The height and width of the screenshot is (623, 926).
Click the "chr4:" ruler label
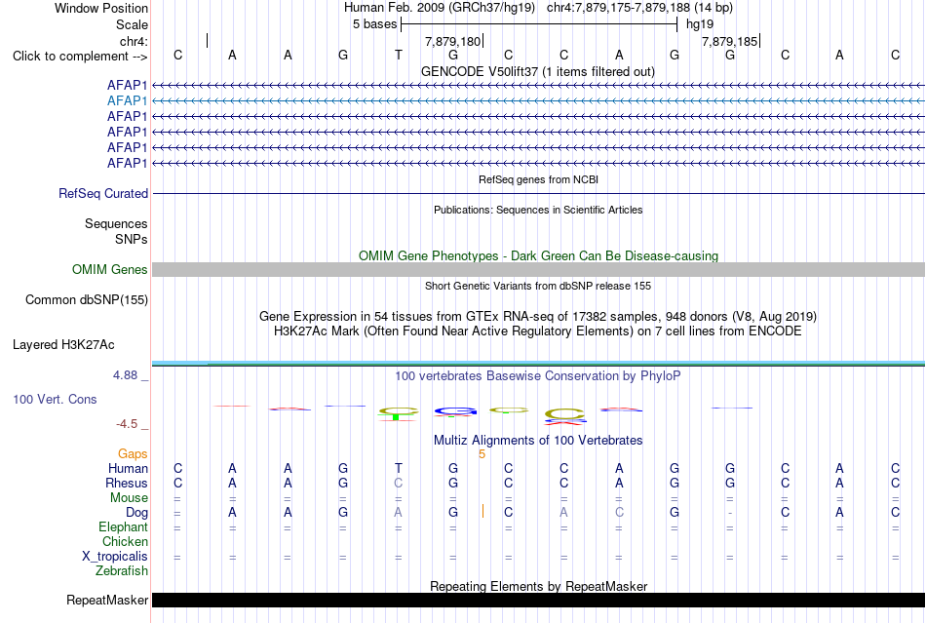click(x=134, y=41)
